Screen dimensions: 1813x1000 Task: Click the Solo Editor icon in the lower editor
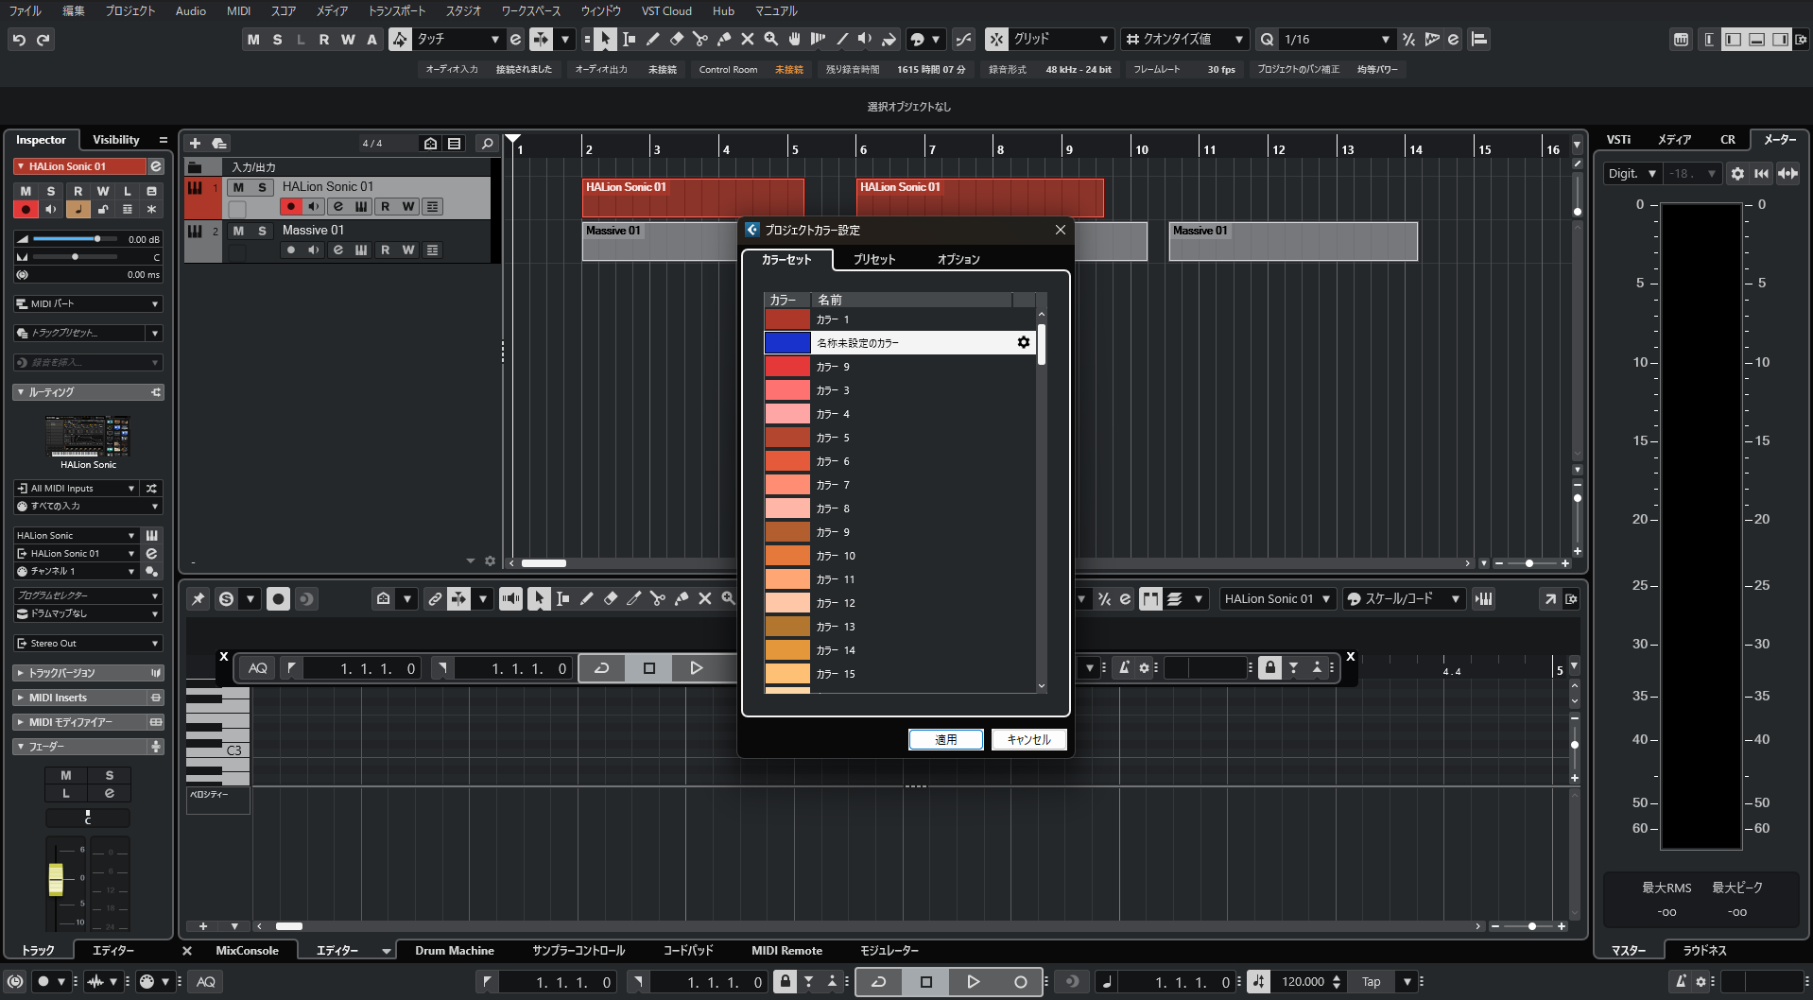pos(226,599)
